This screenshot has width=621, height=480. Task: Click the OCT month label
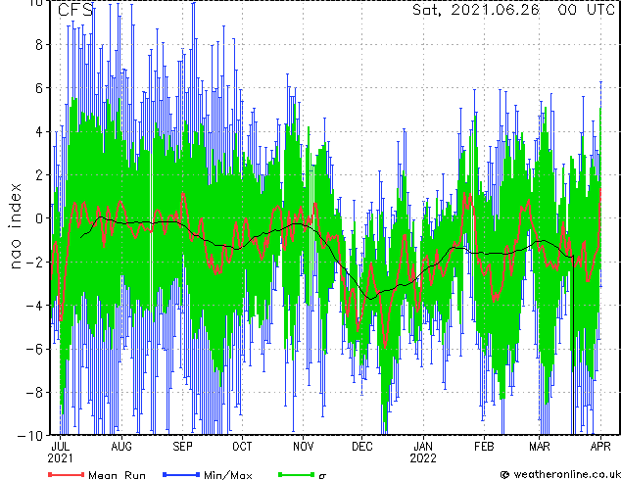point(242,447)
